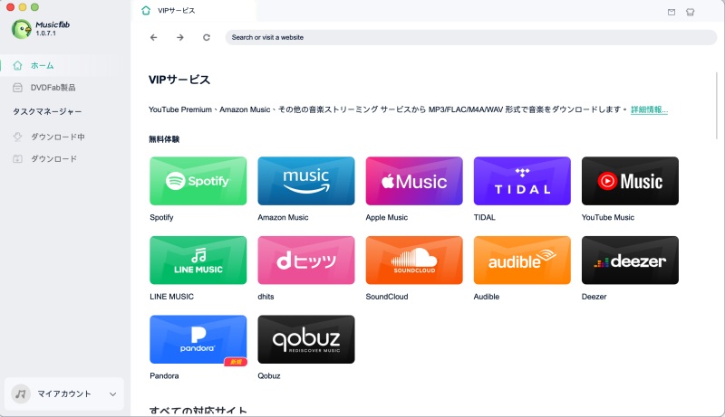This screenshot has width=725, height=417.
Task: Click the Apple Music label text
Action: (x=387, y=217)
